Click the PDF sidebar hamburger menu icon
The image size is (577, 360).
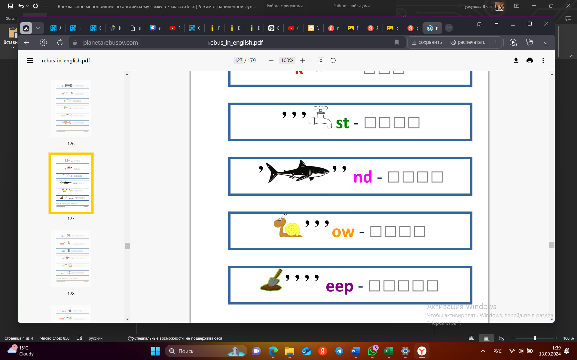click(x=30, y=61)
